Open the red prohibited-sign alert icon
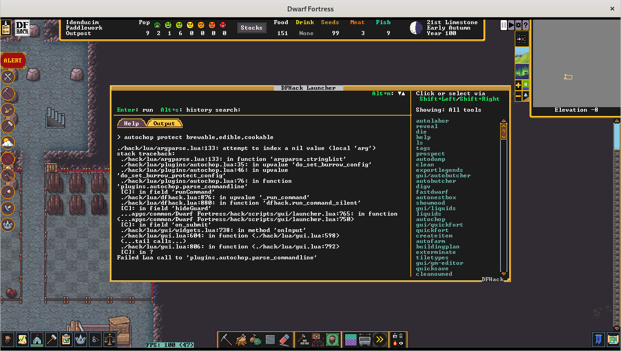This screenshot has height=351, width=621. click(8, 159)
